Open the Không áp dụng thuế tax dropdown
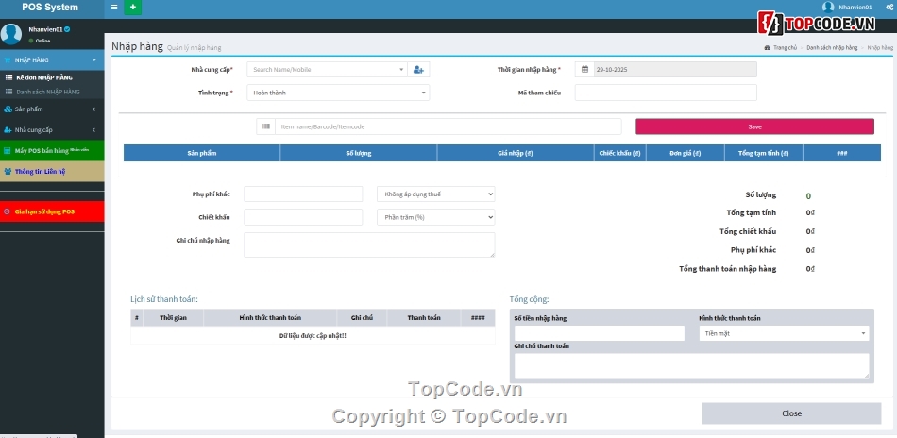Image resolution: width=897 pixels, height=438 pixels. 435,194
